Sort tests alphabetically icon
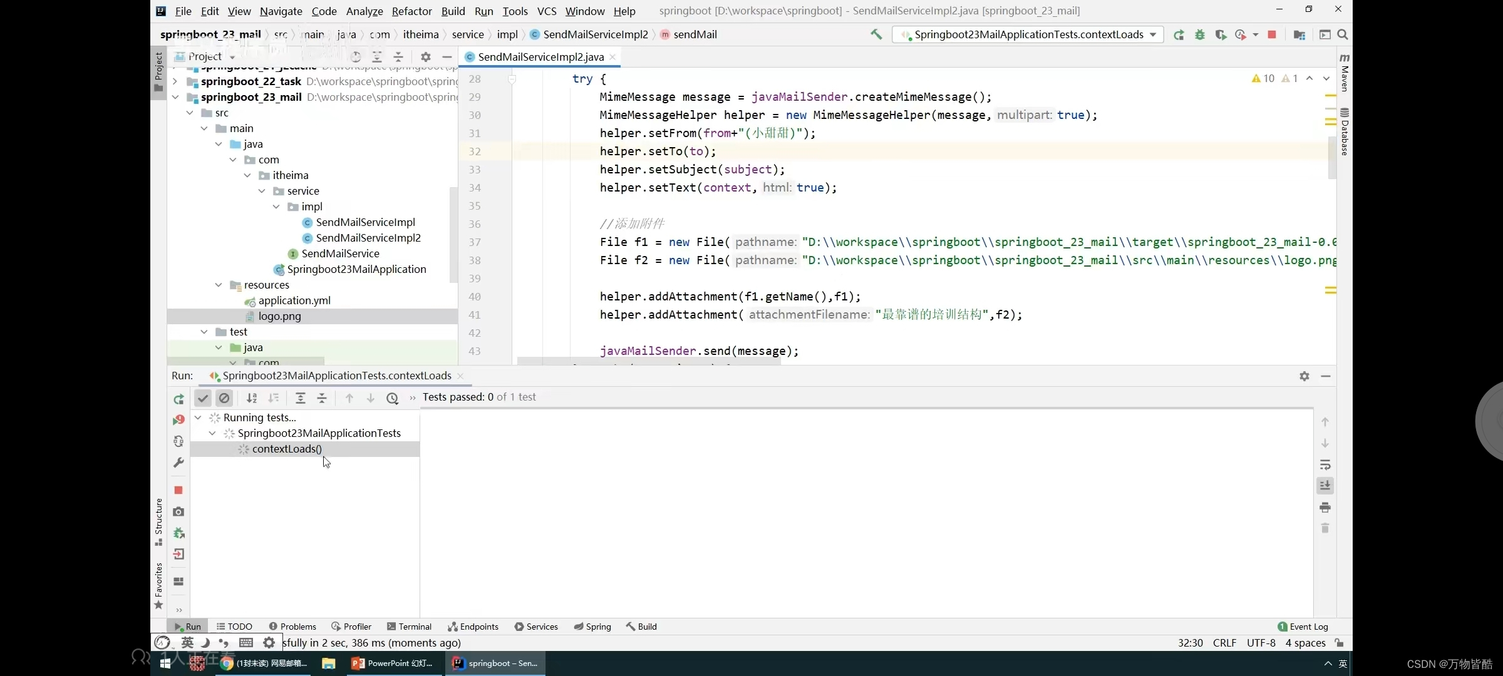 pos(252,398)
